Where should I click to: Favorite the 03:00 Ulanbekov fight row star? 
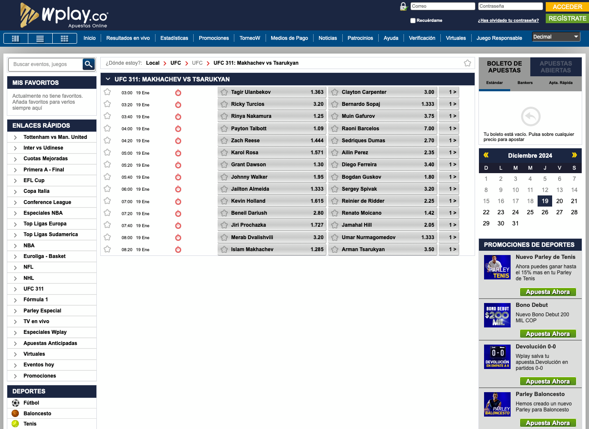(x=108, y=92)
